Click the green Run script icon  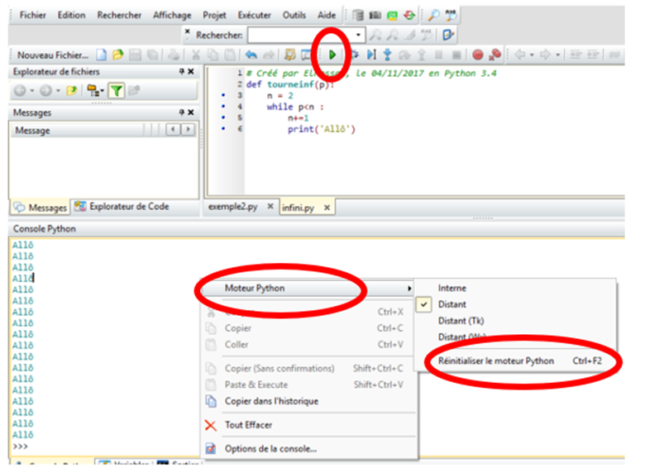[332, 55]
